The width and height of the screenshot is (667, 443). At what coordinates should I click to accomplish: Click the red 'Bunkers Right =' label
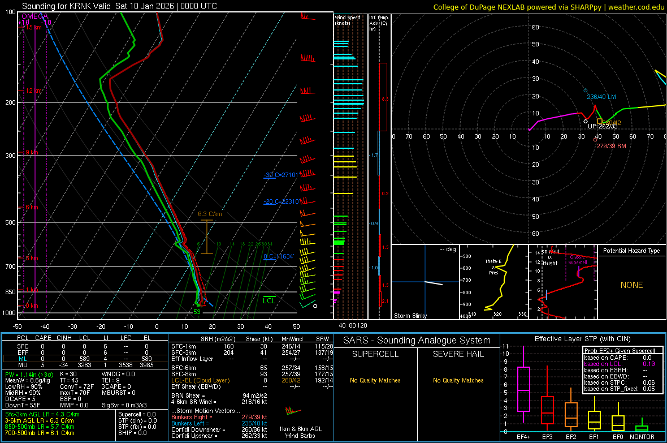[192, 417]
